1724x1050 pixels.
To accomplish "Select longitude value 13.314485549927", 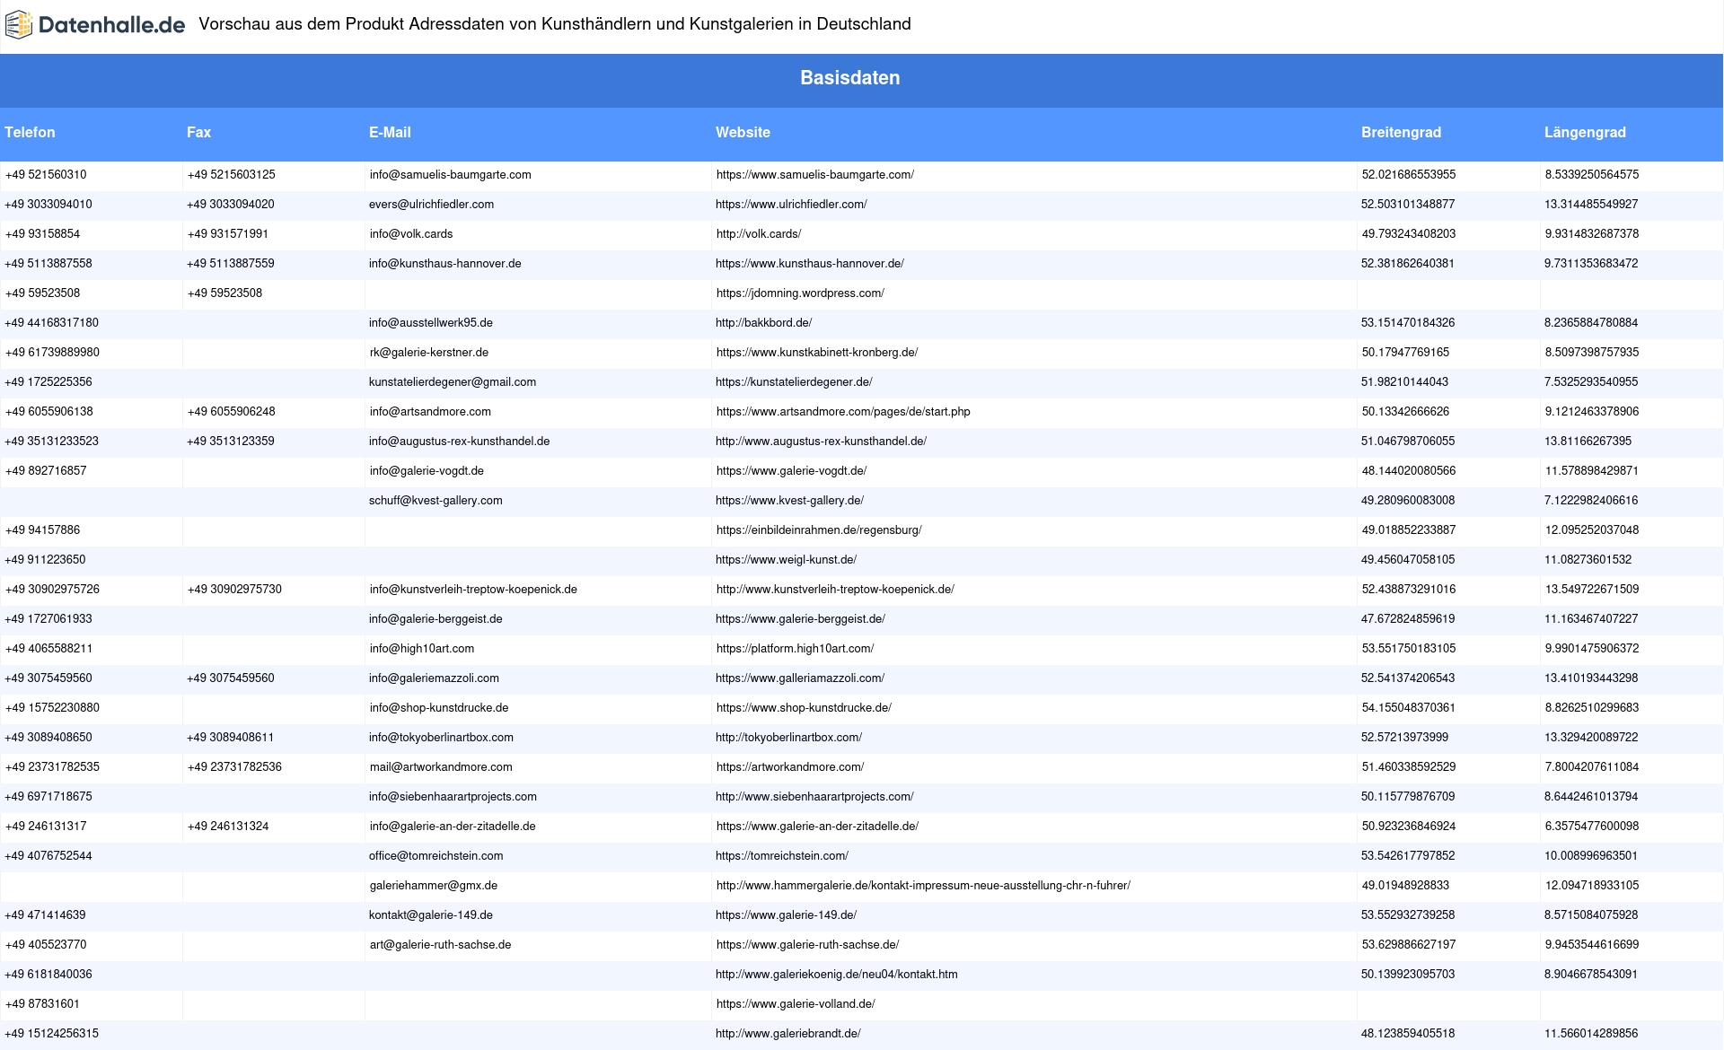I will [x=1591, y=205].
